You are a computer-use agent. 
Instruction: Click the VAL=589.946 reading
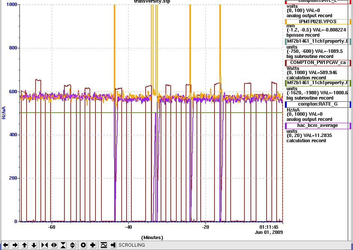coord(323,73)
